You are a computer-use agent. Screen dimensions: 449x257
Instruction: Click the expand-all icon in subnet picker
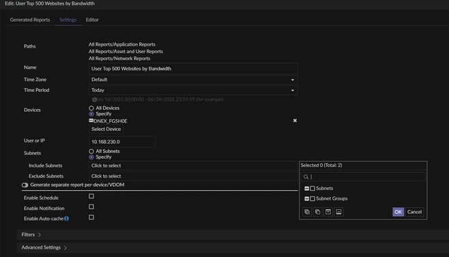[328, 212]
